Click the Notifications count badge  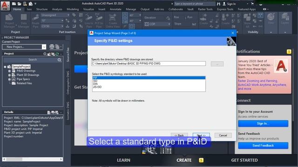pos(289,51)
